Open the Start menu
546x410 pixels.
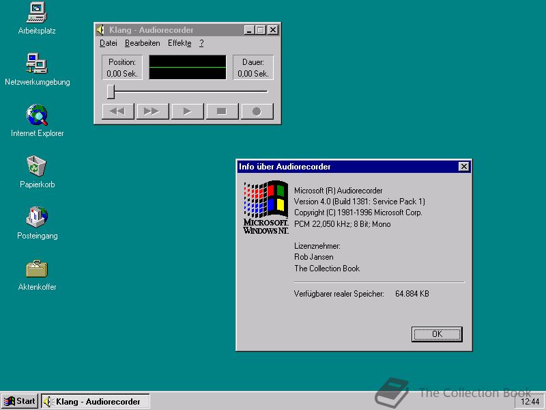[20, 401]
